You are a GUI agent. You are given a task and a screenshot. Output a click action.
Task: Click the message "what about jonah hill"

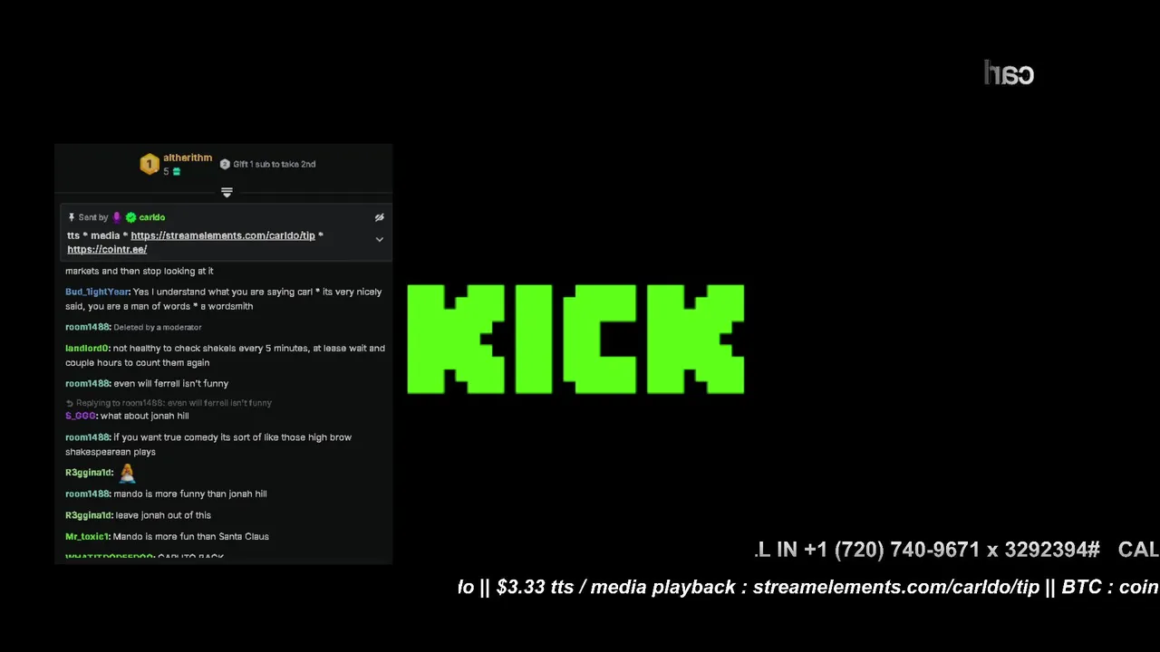[145, 416]
